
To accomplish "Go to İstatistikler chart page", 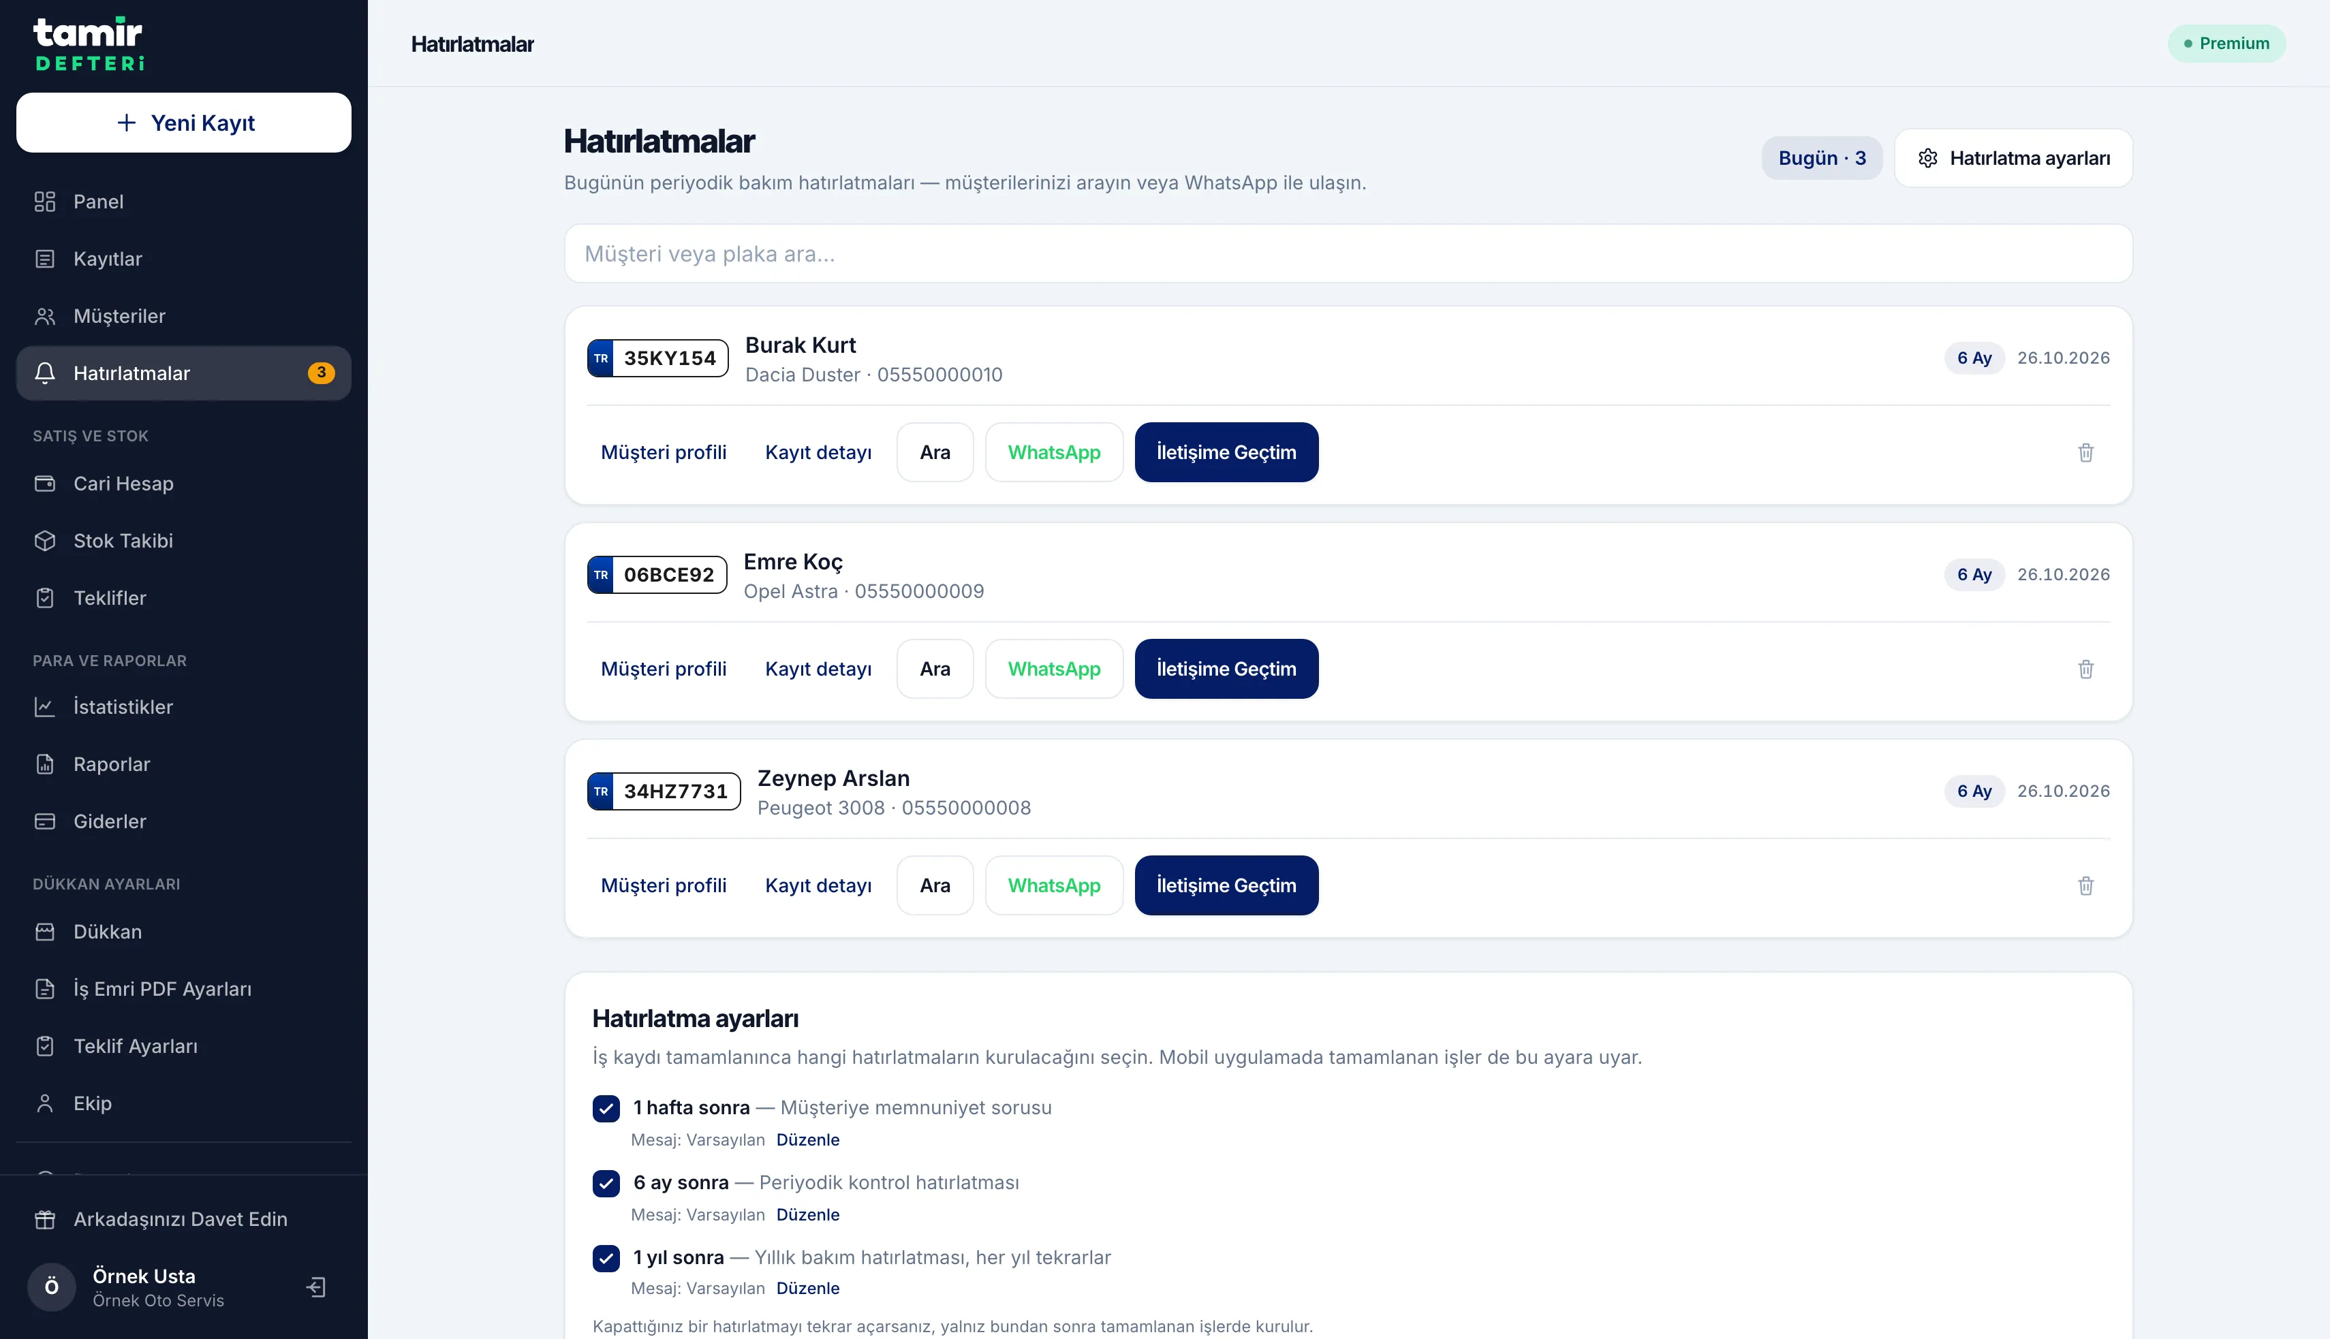I will click(x=183, y=707).
